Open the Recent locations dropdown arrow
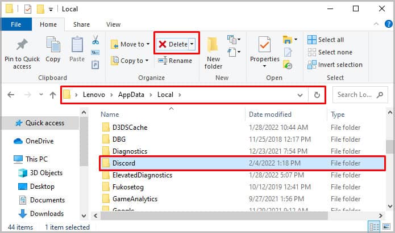 point(41,95)
